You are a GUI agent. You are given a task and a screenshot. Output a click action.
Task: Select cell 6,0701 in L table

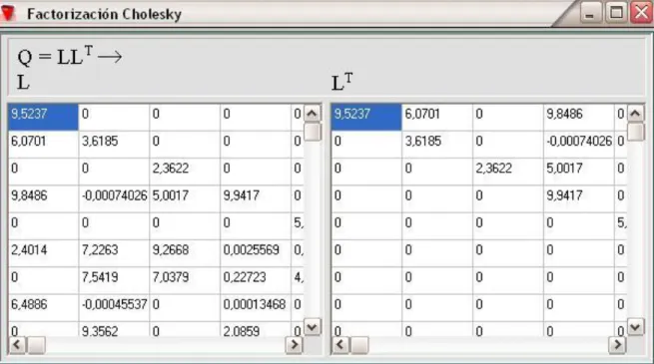(43, 144)
